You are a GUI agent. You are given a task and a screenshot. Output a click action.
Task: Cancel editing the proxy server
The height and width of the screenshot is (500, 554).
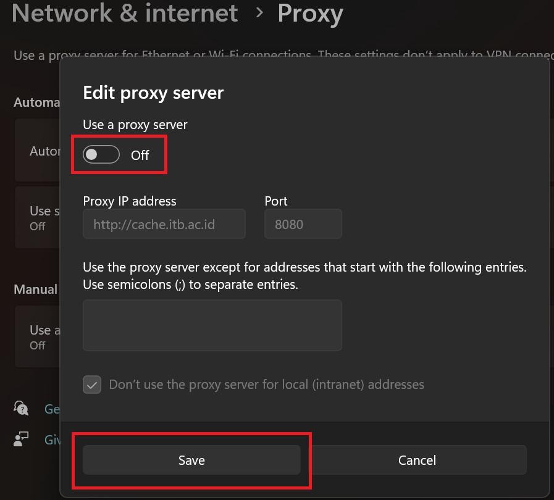pos(417,460)
